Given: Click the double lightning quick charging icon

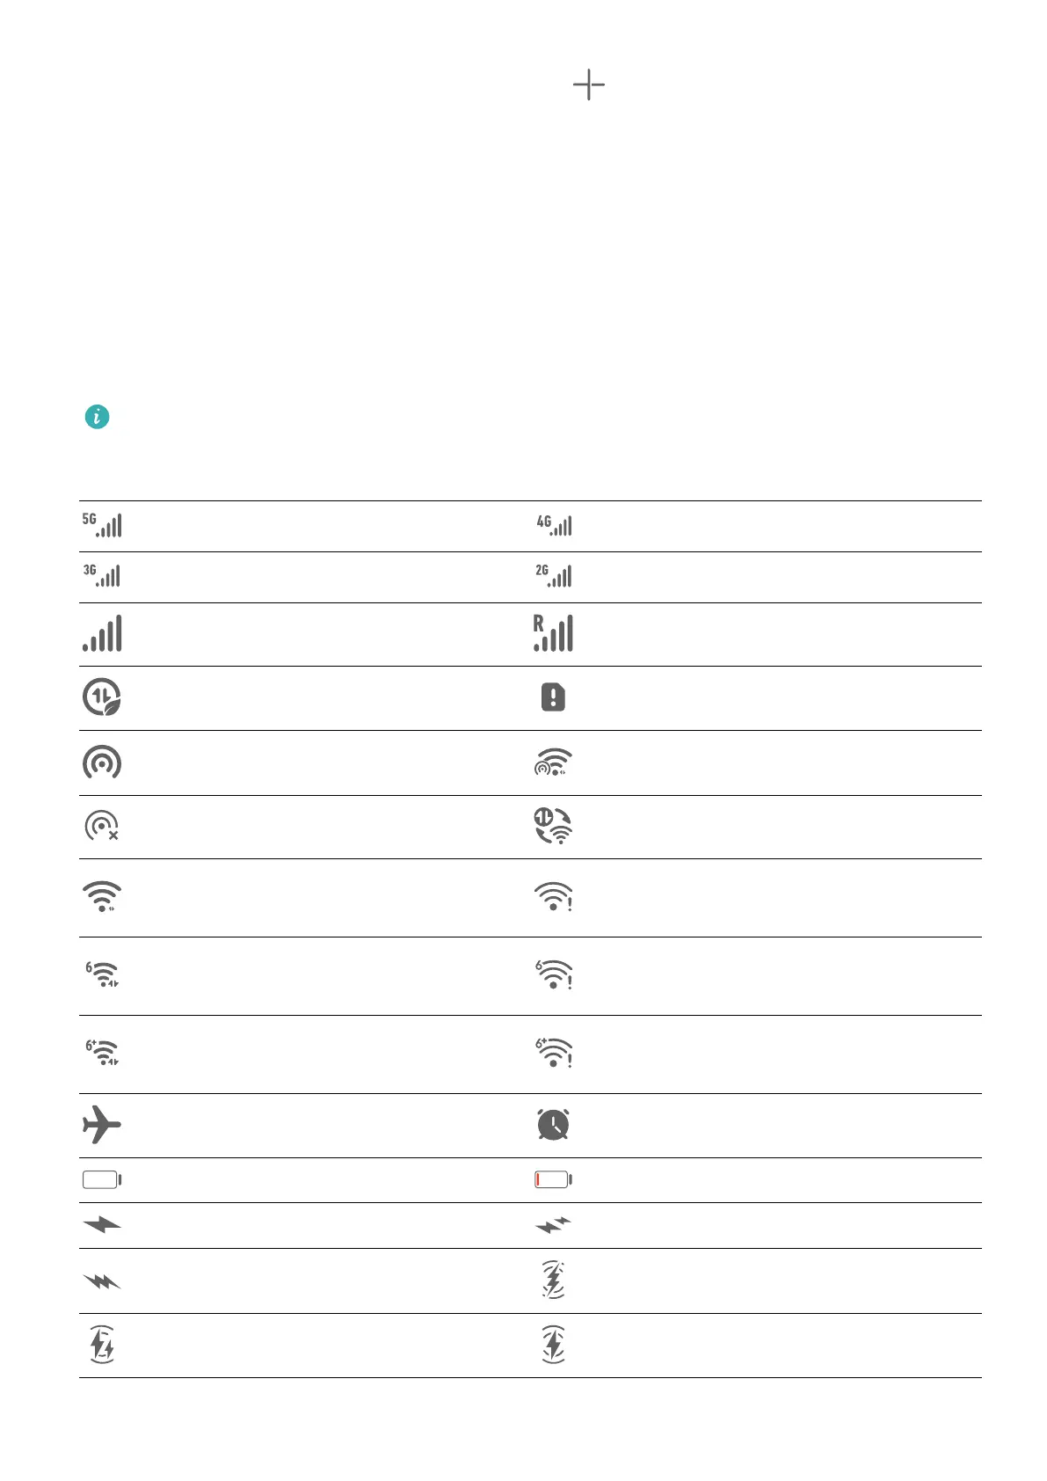Looking at the screenshot, I should click(x=554, y=1225).
